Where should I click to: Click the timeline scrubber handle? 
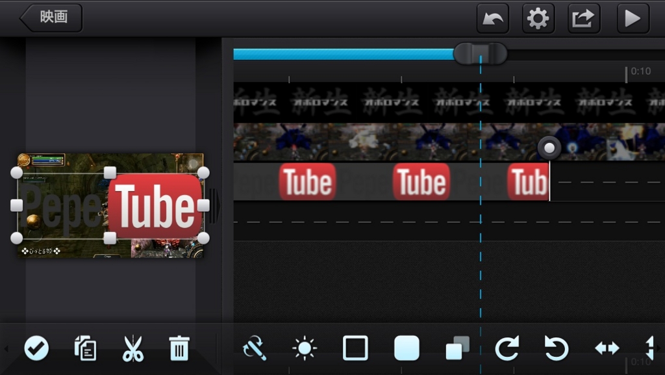pyautogui.click(x=480, y=54)
